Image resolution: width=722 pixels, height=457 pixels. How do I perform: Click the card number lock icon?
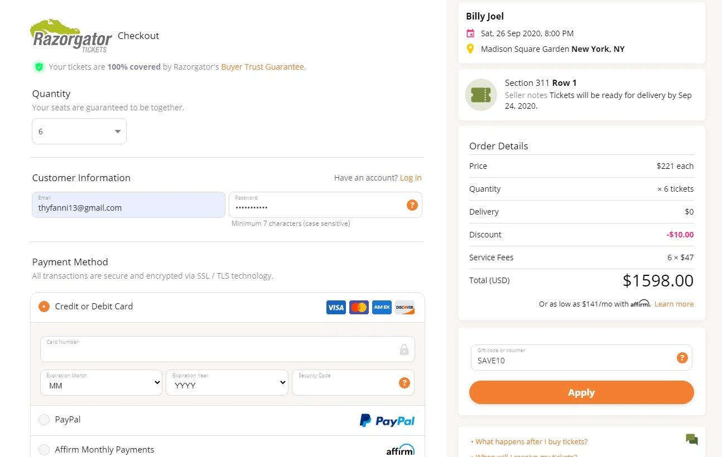[x=404, y=349]
